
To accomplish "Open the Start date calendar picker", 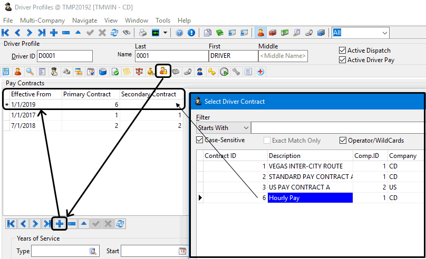I will (182, 251).
